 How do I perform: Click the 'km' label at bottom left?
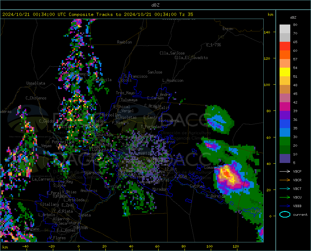(5, 247)
